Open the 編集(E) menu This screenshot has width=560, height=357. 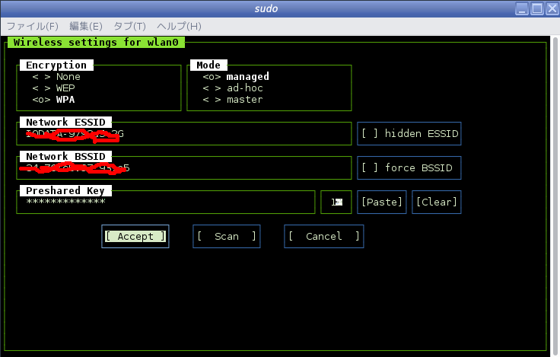click(x=86, y=27)
